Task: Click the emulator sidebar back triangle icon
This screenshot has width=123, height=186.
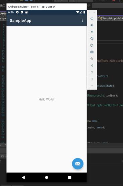Action: point(92,65)
